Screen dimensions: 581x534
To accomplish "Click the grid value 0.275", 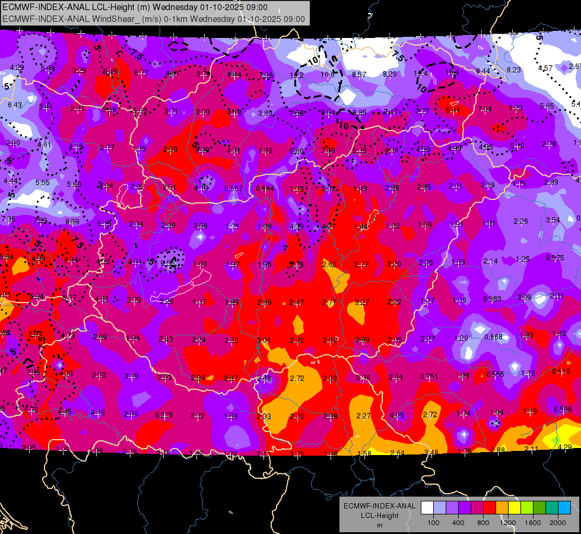I will pos(164,415).
